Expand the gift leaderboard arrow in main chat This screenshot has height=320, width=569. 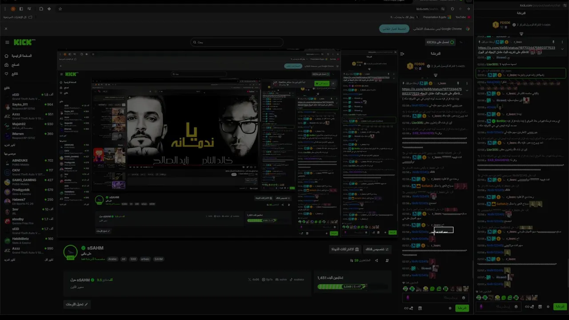click(x=436, y=75)
